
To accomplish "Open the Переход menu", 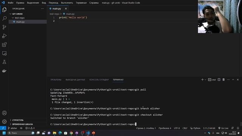I will point(53,3).
